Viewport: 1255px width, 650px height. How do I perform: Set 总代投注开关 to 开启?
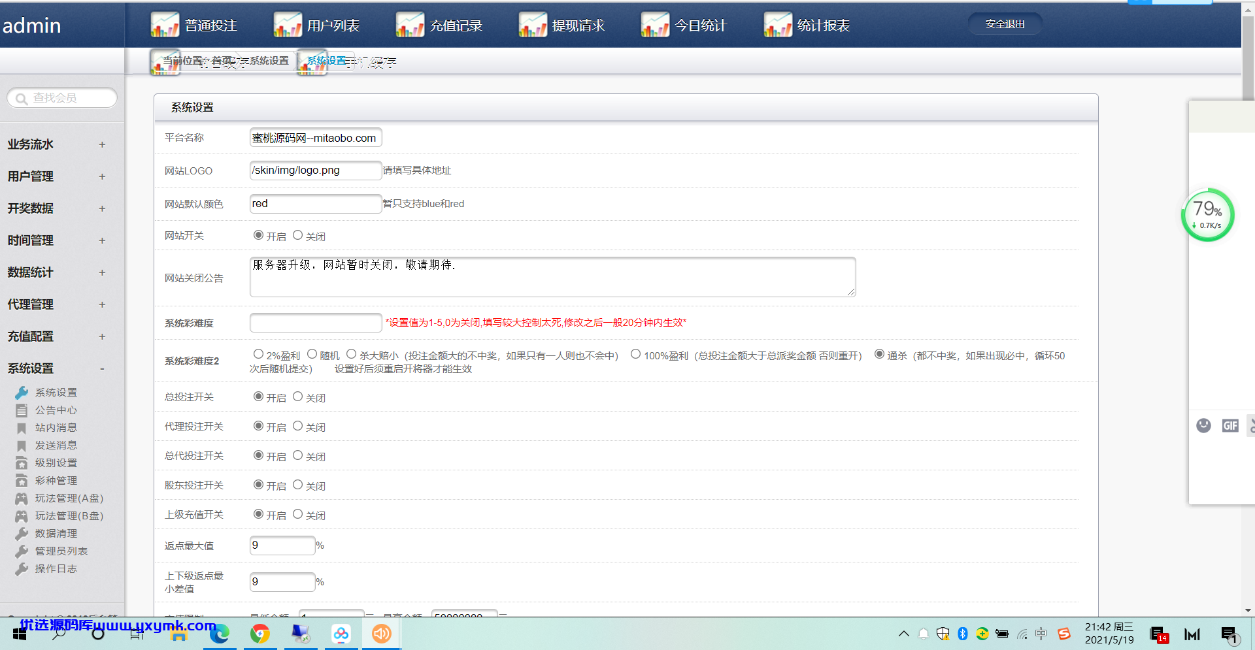pyautogui.click(x=258, y=455)
